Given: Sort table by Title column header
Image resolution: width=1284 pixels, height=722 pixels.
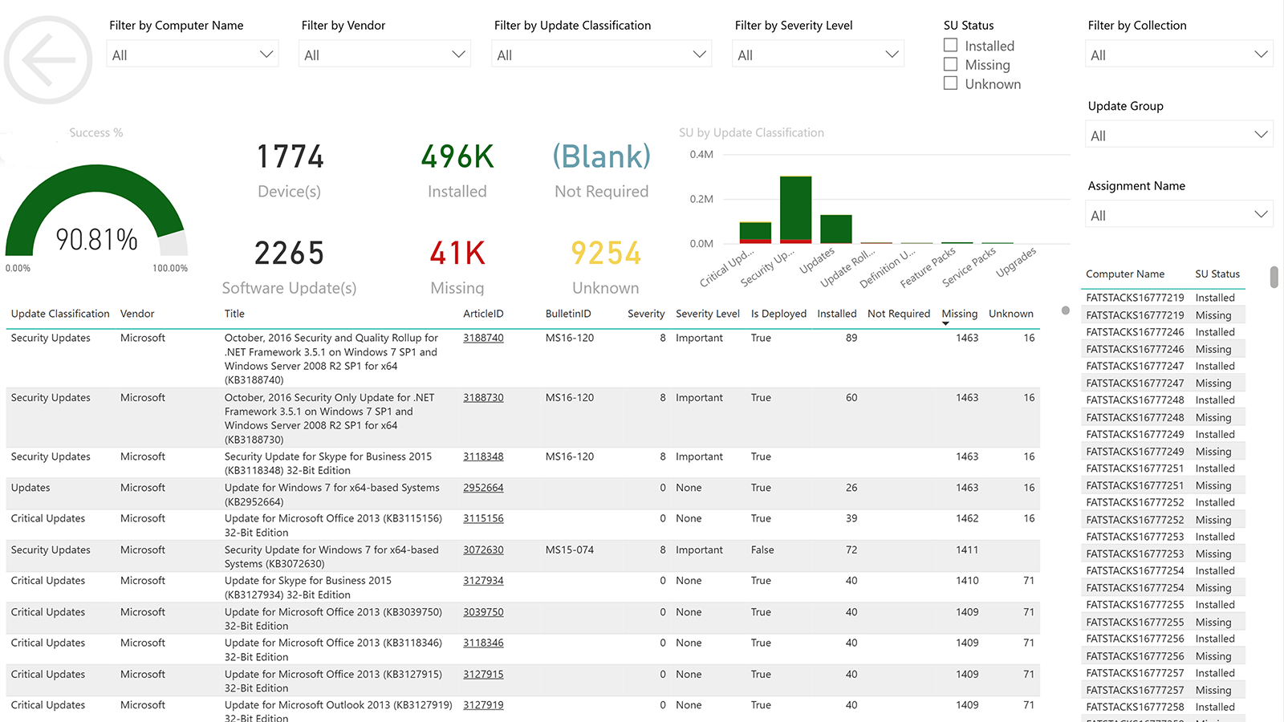Looking at the screenshot, I should 234,314.
